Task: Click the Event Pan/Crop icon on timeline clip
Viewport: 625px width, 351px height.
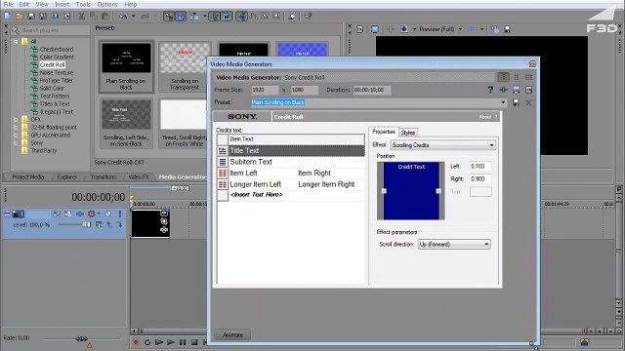Action: tap(164, 221)
